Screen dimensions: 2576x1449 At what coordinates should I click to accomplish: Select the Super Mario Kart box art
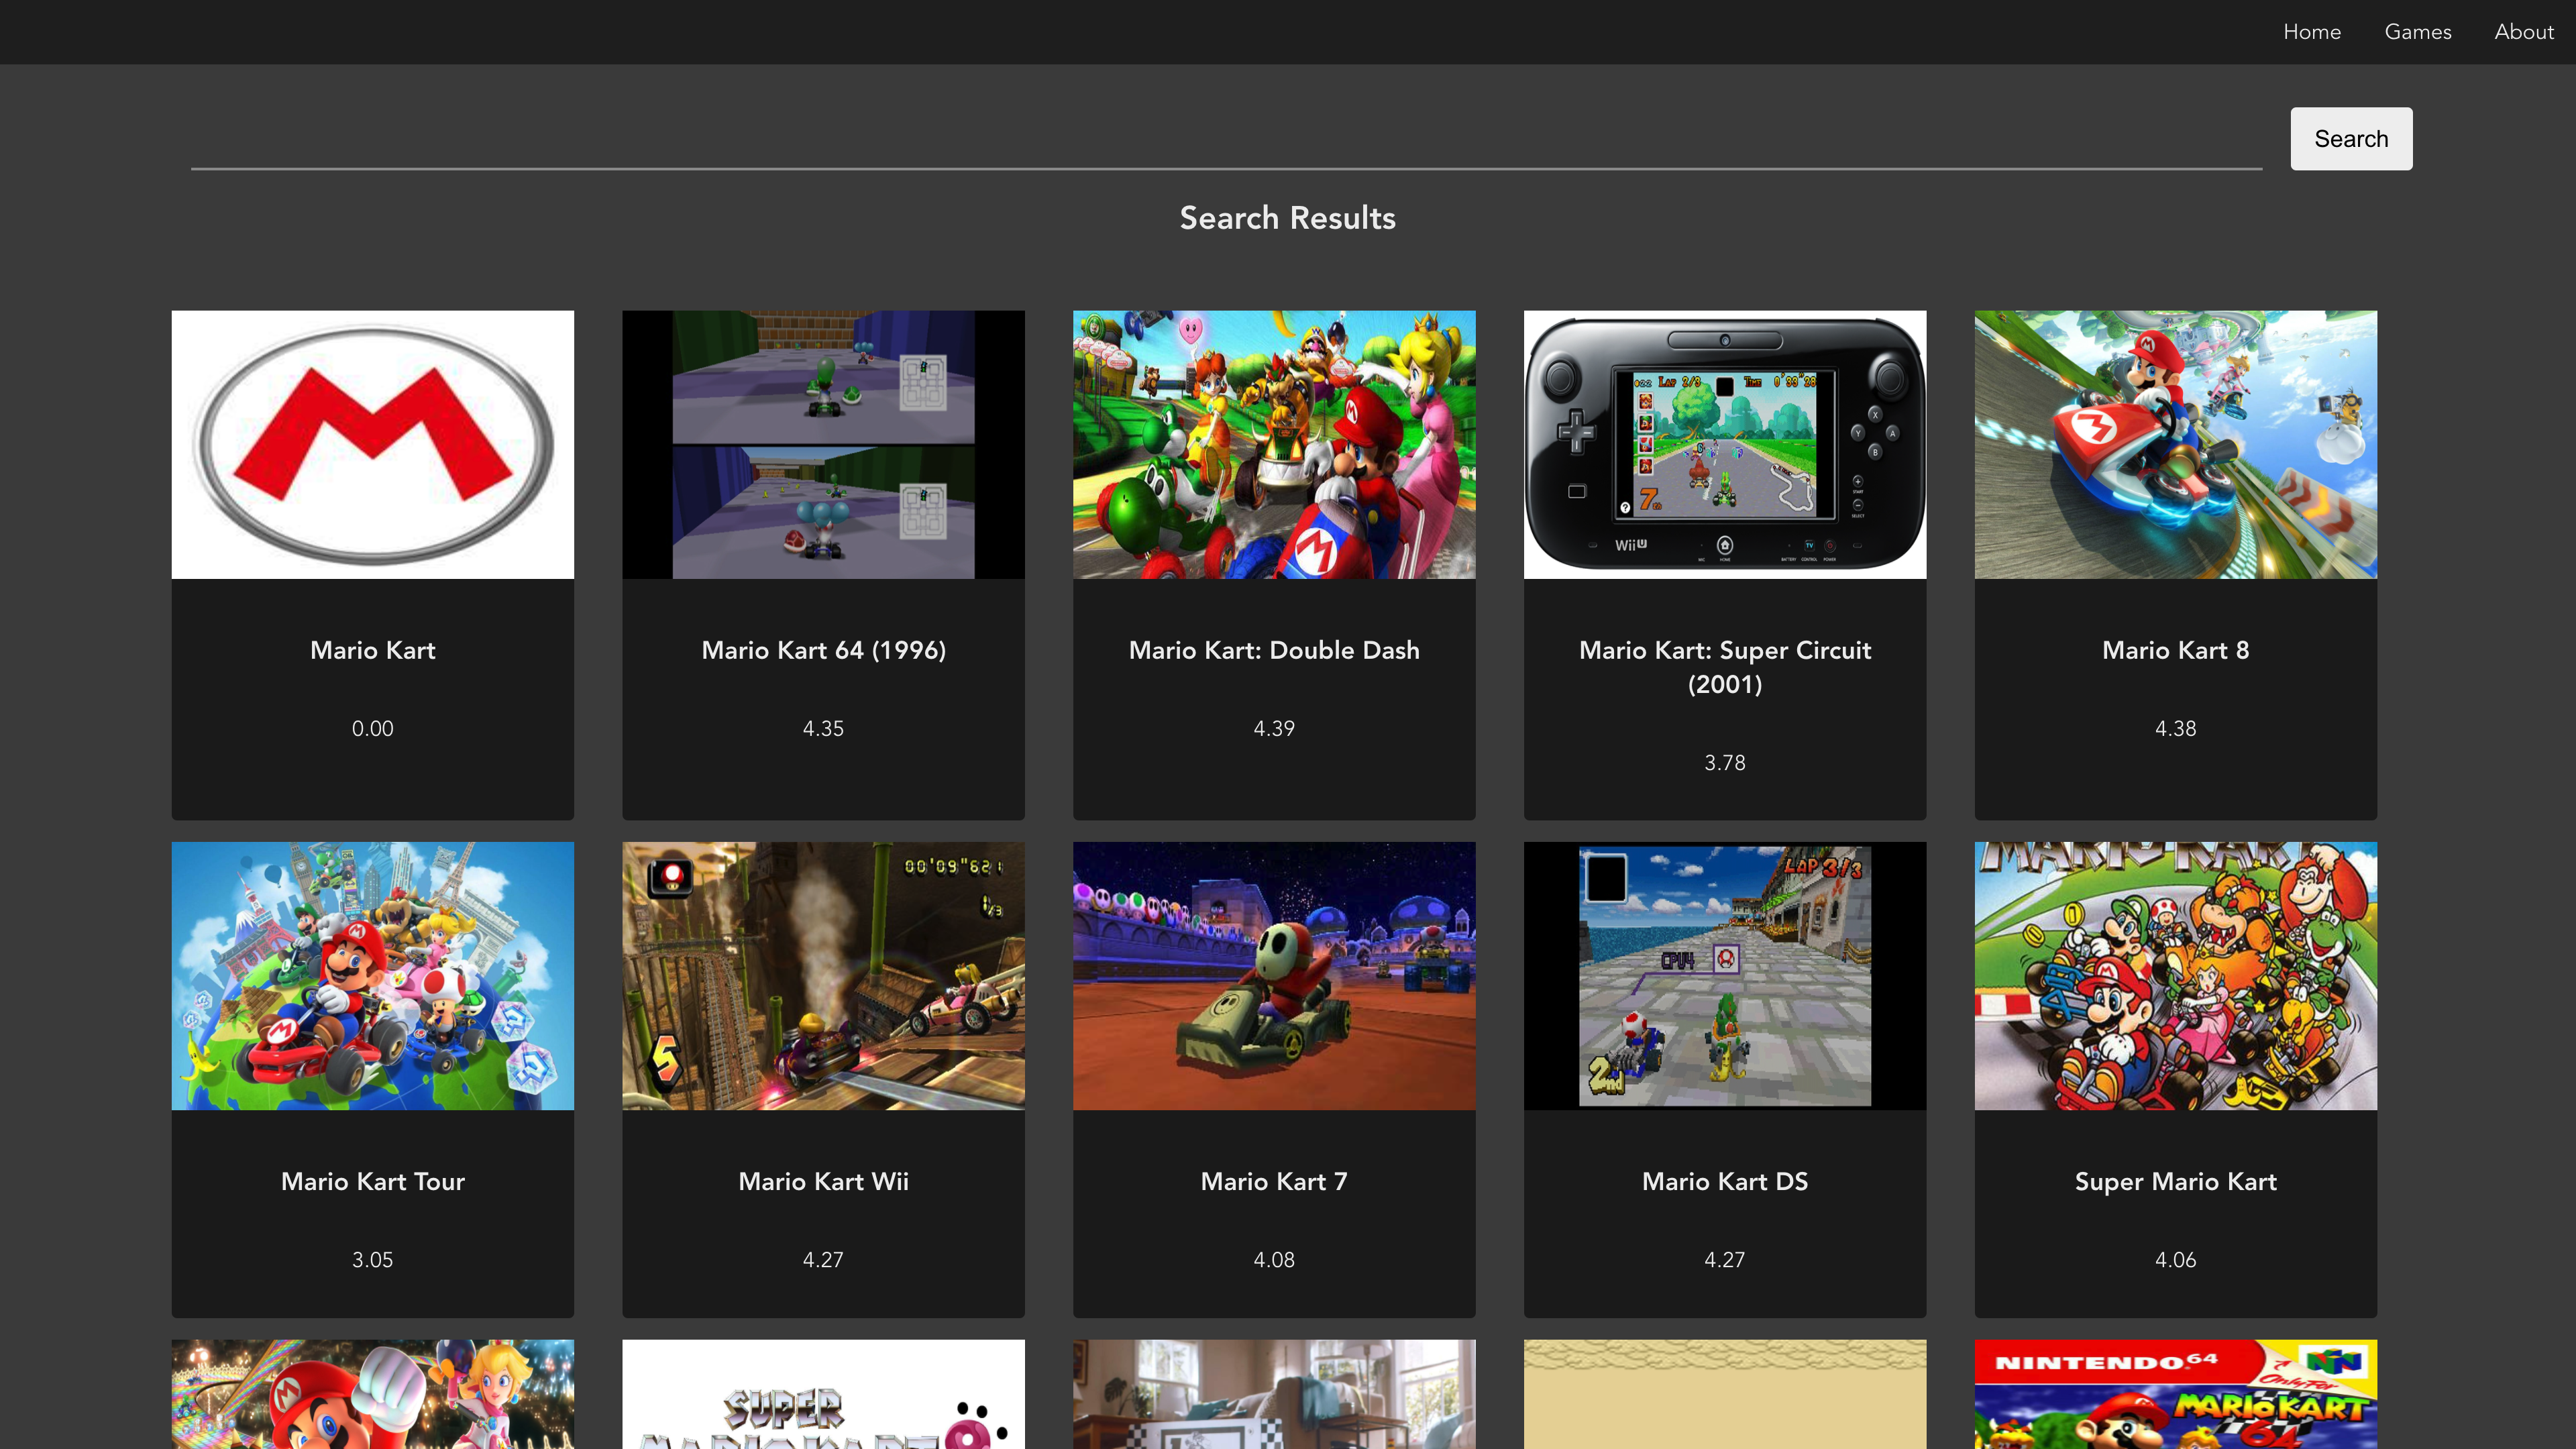point(2175,975)
